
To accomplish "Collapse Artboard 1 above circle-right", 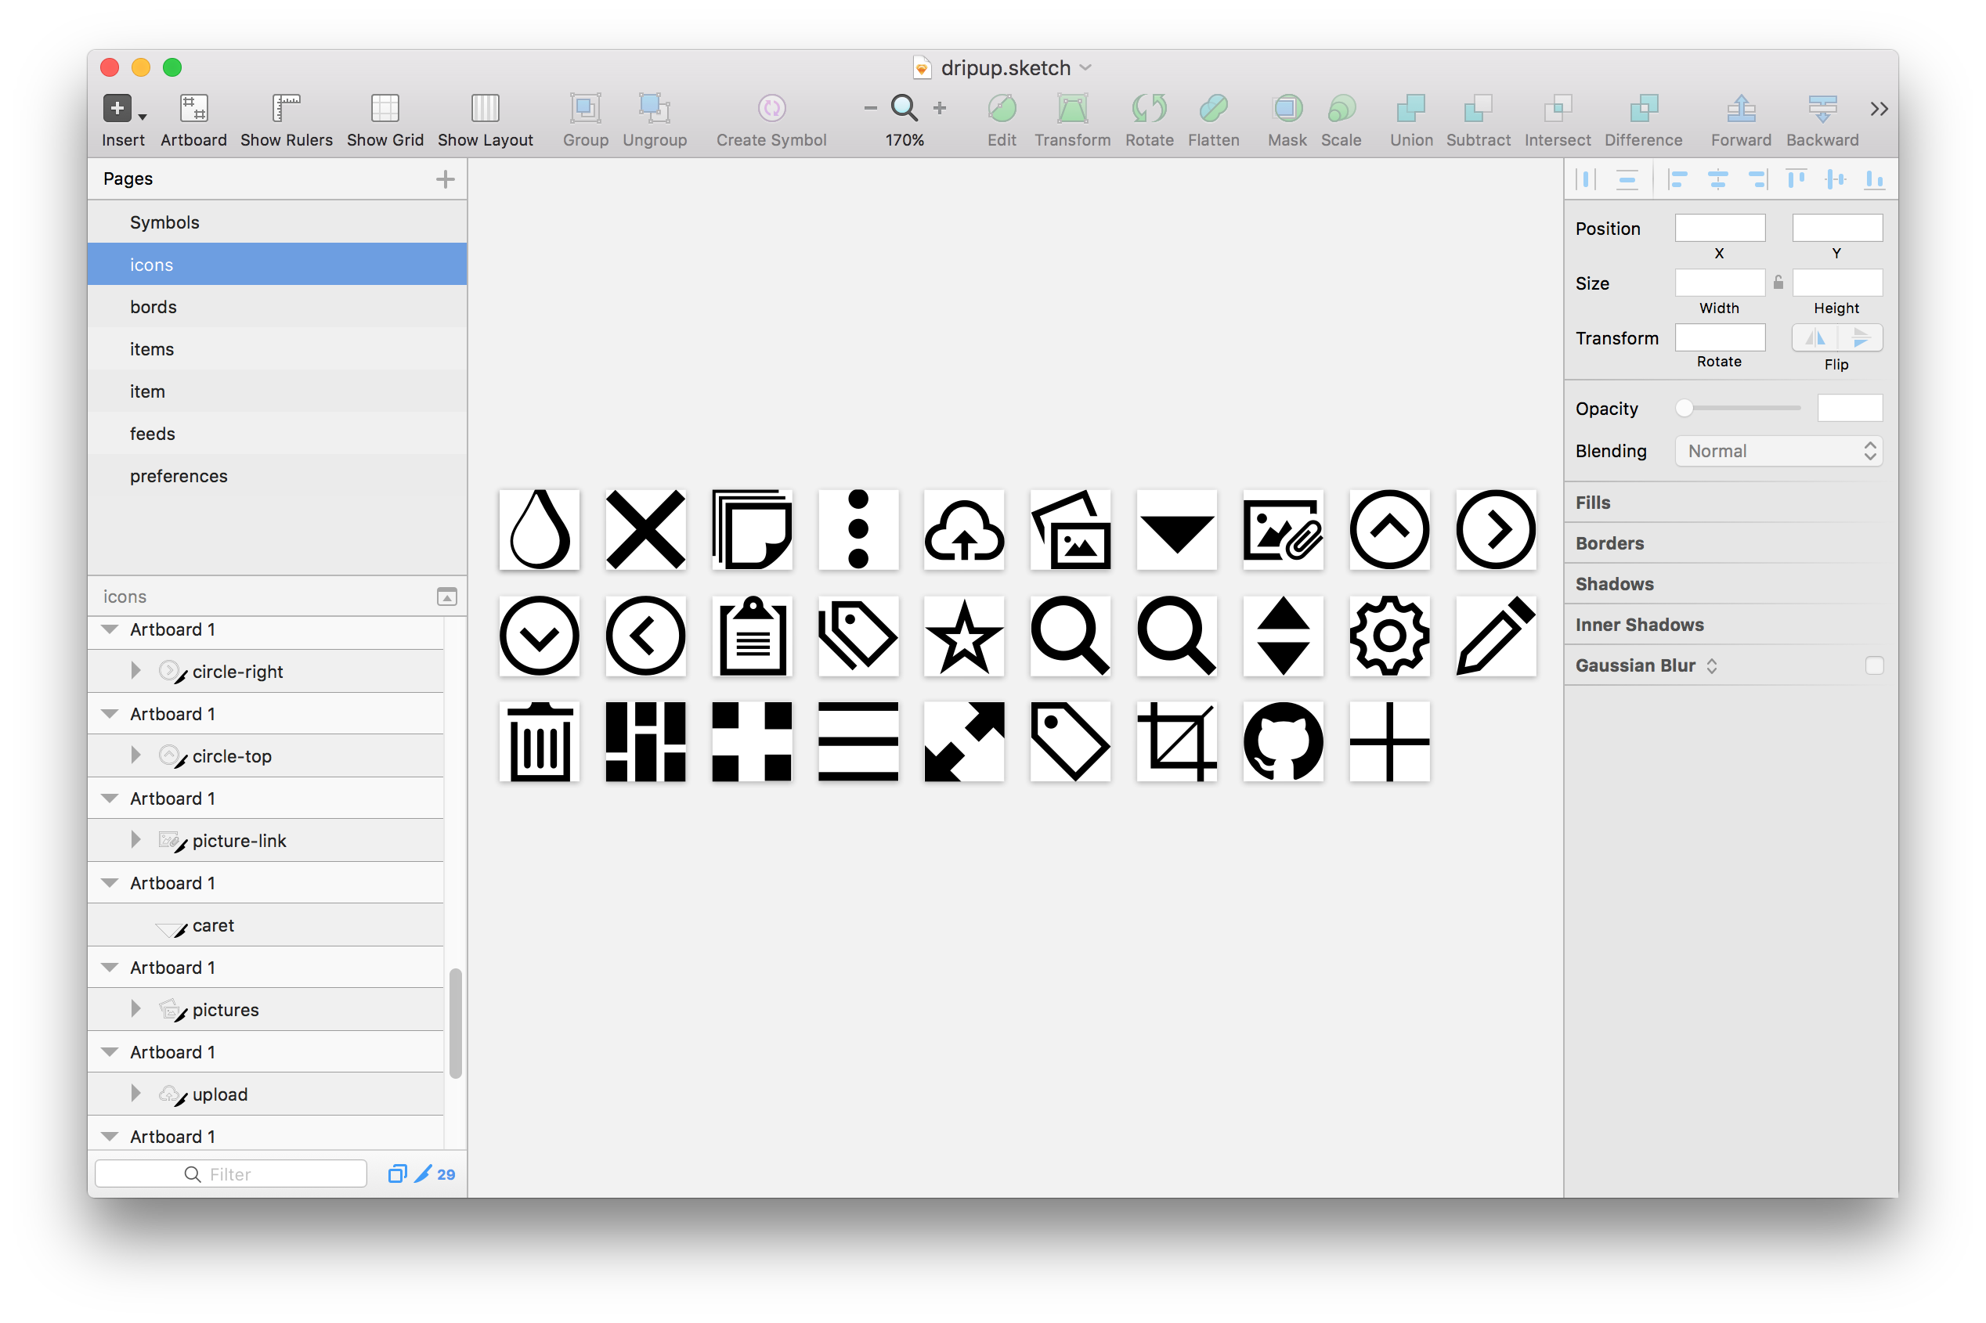I will click(110, 629).
